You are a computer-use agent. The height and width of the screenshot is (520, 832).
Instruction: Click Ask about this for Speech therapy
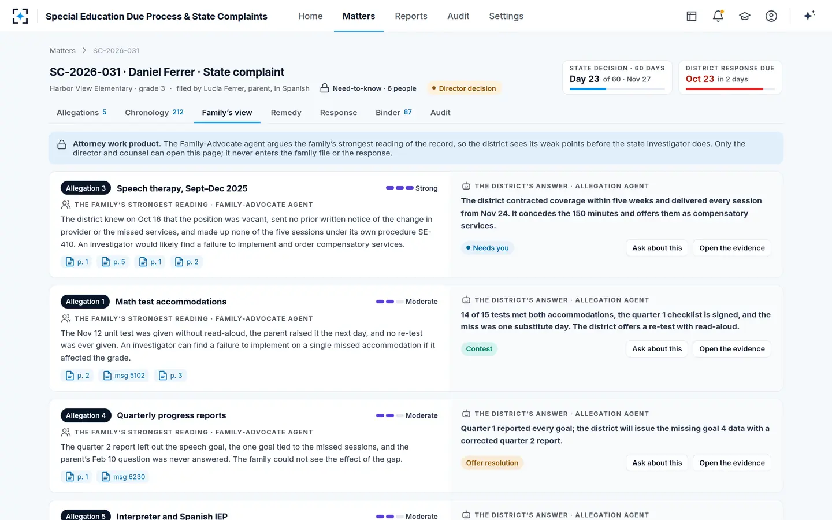point(657,248)
